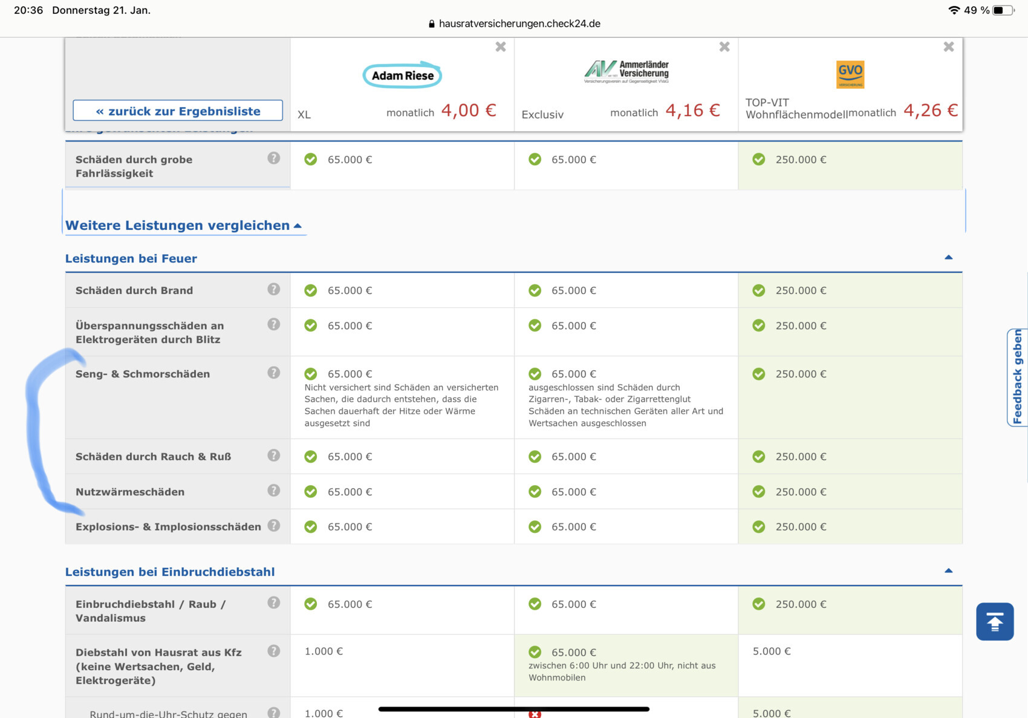Go back via zurück zur Ergebnisliste
1028x718 pixels.
[x=178, y=111]
